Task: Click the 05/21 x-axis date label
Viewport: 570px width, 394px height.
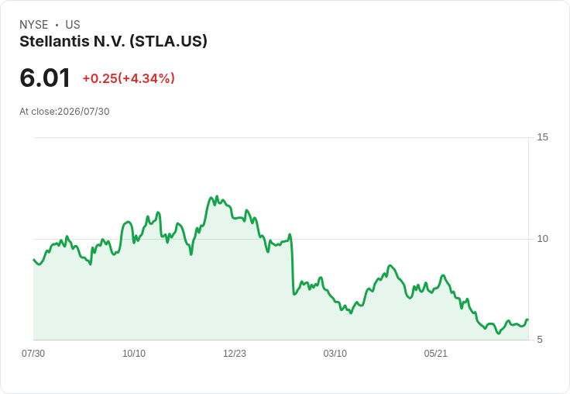Action: coord(435,354)
